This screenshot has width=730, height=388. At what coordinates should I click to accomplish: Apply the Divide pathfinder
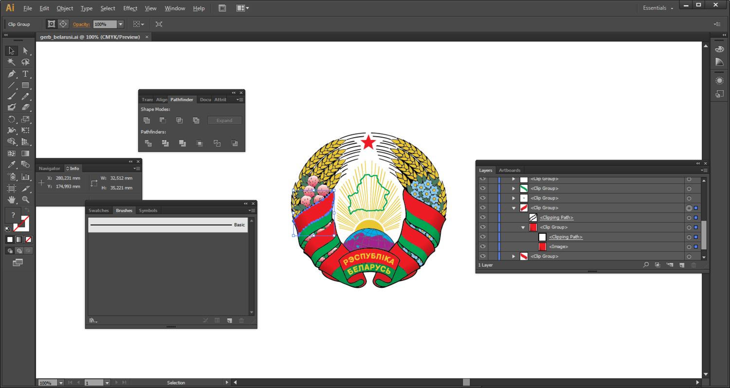148,143
